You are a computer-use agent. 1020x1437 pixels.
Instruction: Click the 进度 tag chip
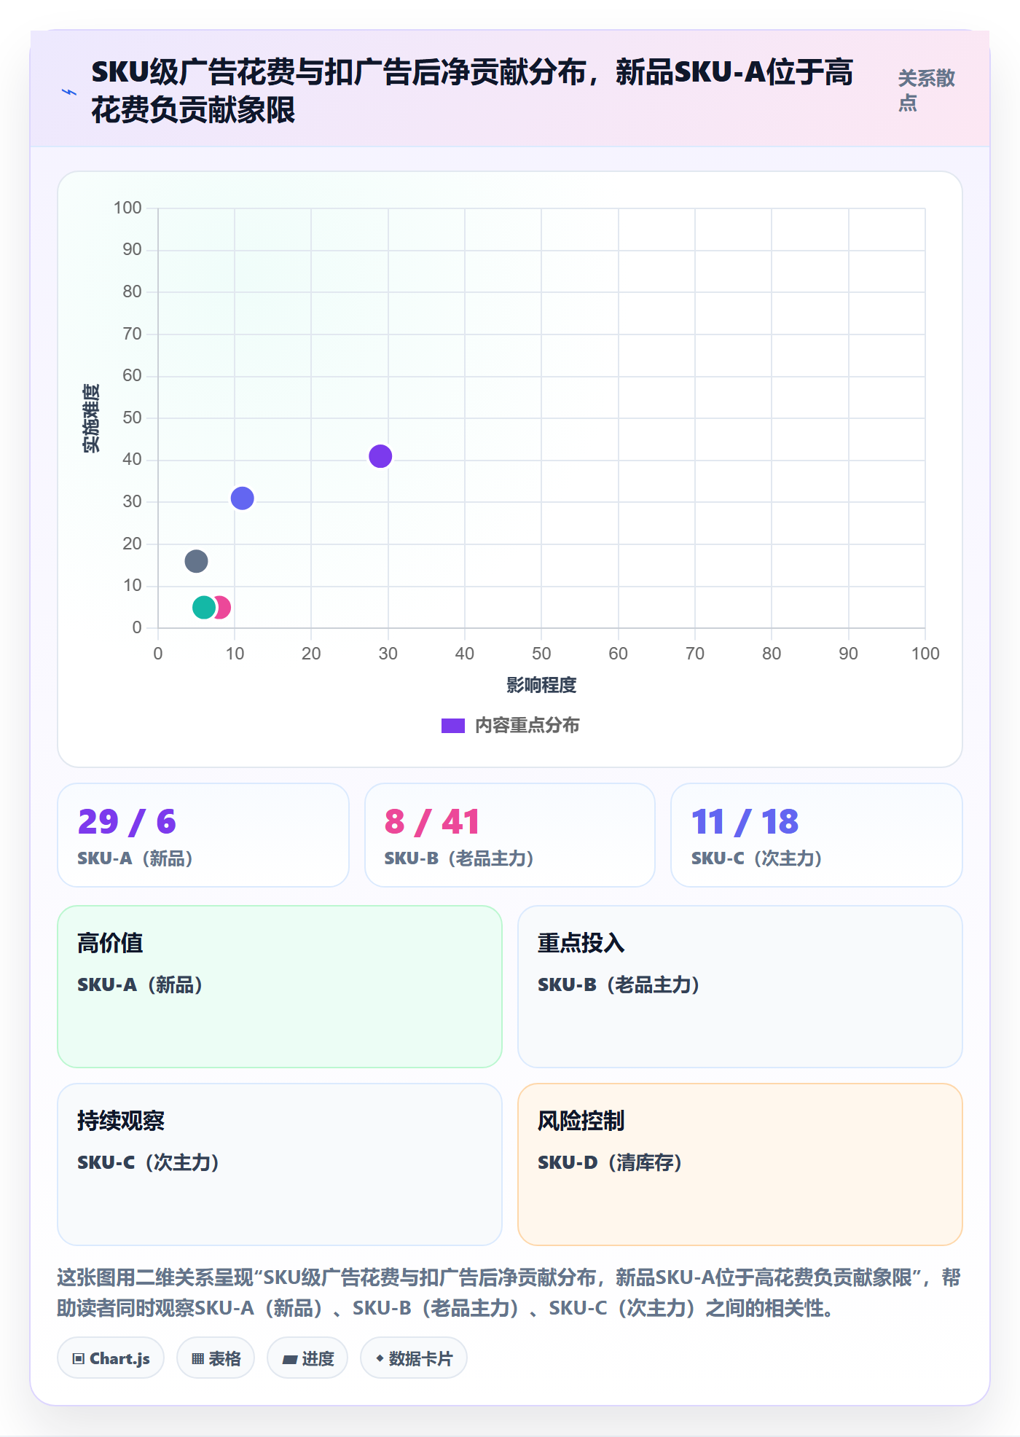307,1358
